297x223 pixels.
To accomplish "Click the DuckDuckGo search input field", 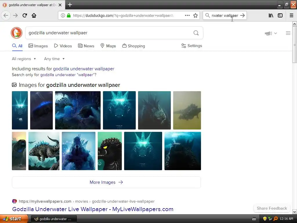I will (x=110, y=33).
